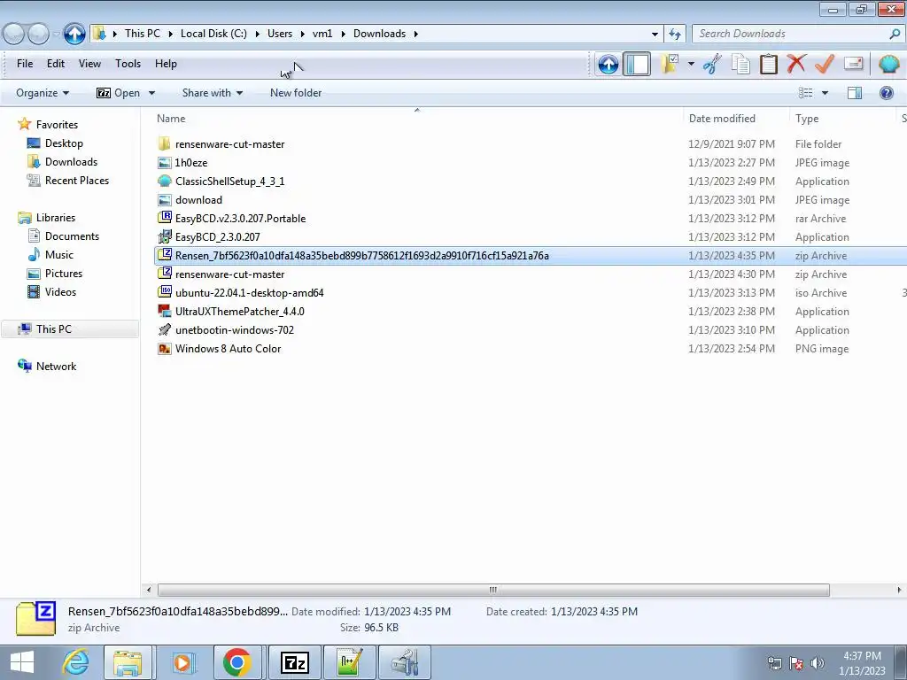Open the Share with dropdown

[213, 93]
